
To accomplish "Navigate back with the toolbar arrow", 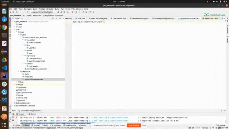I will click(x=20, y=12).
